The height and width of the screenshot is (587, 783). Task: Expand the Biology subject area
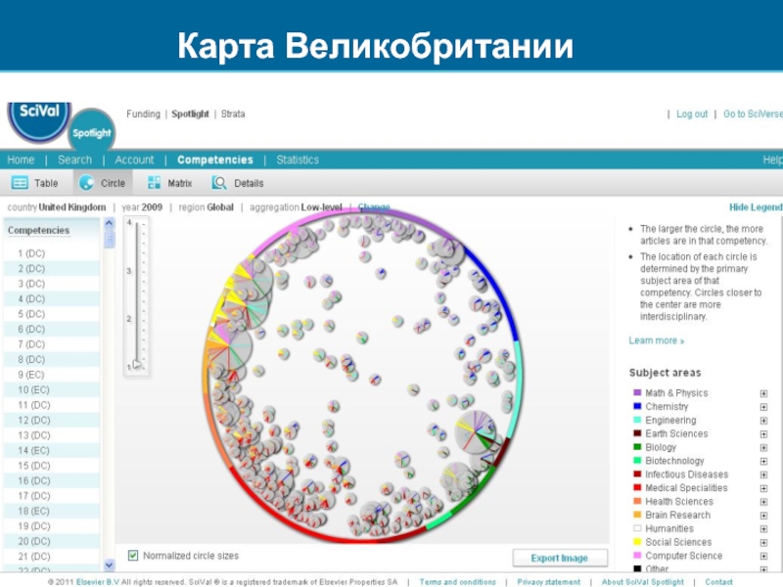tap(763, 448)
